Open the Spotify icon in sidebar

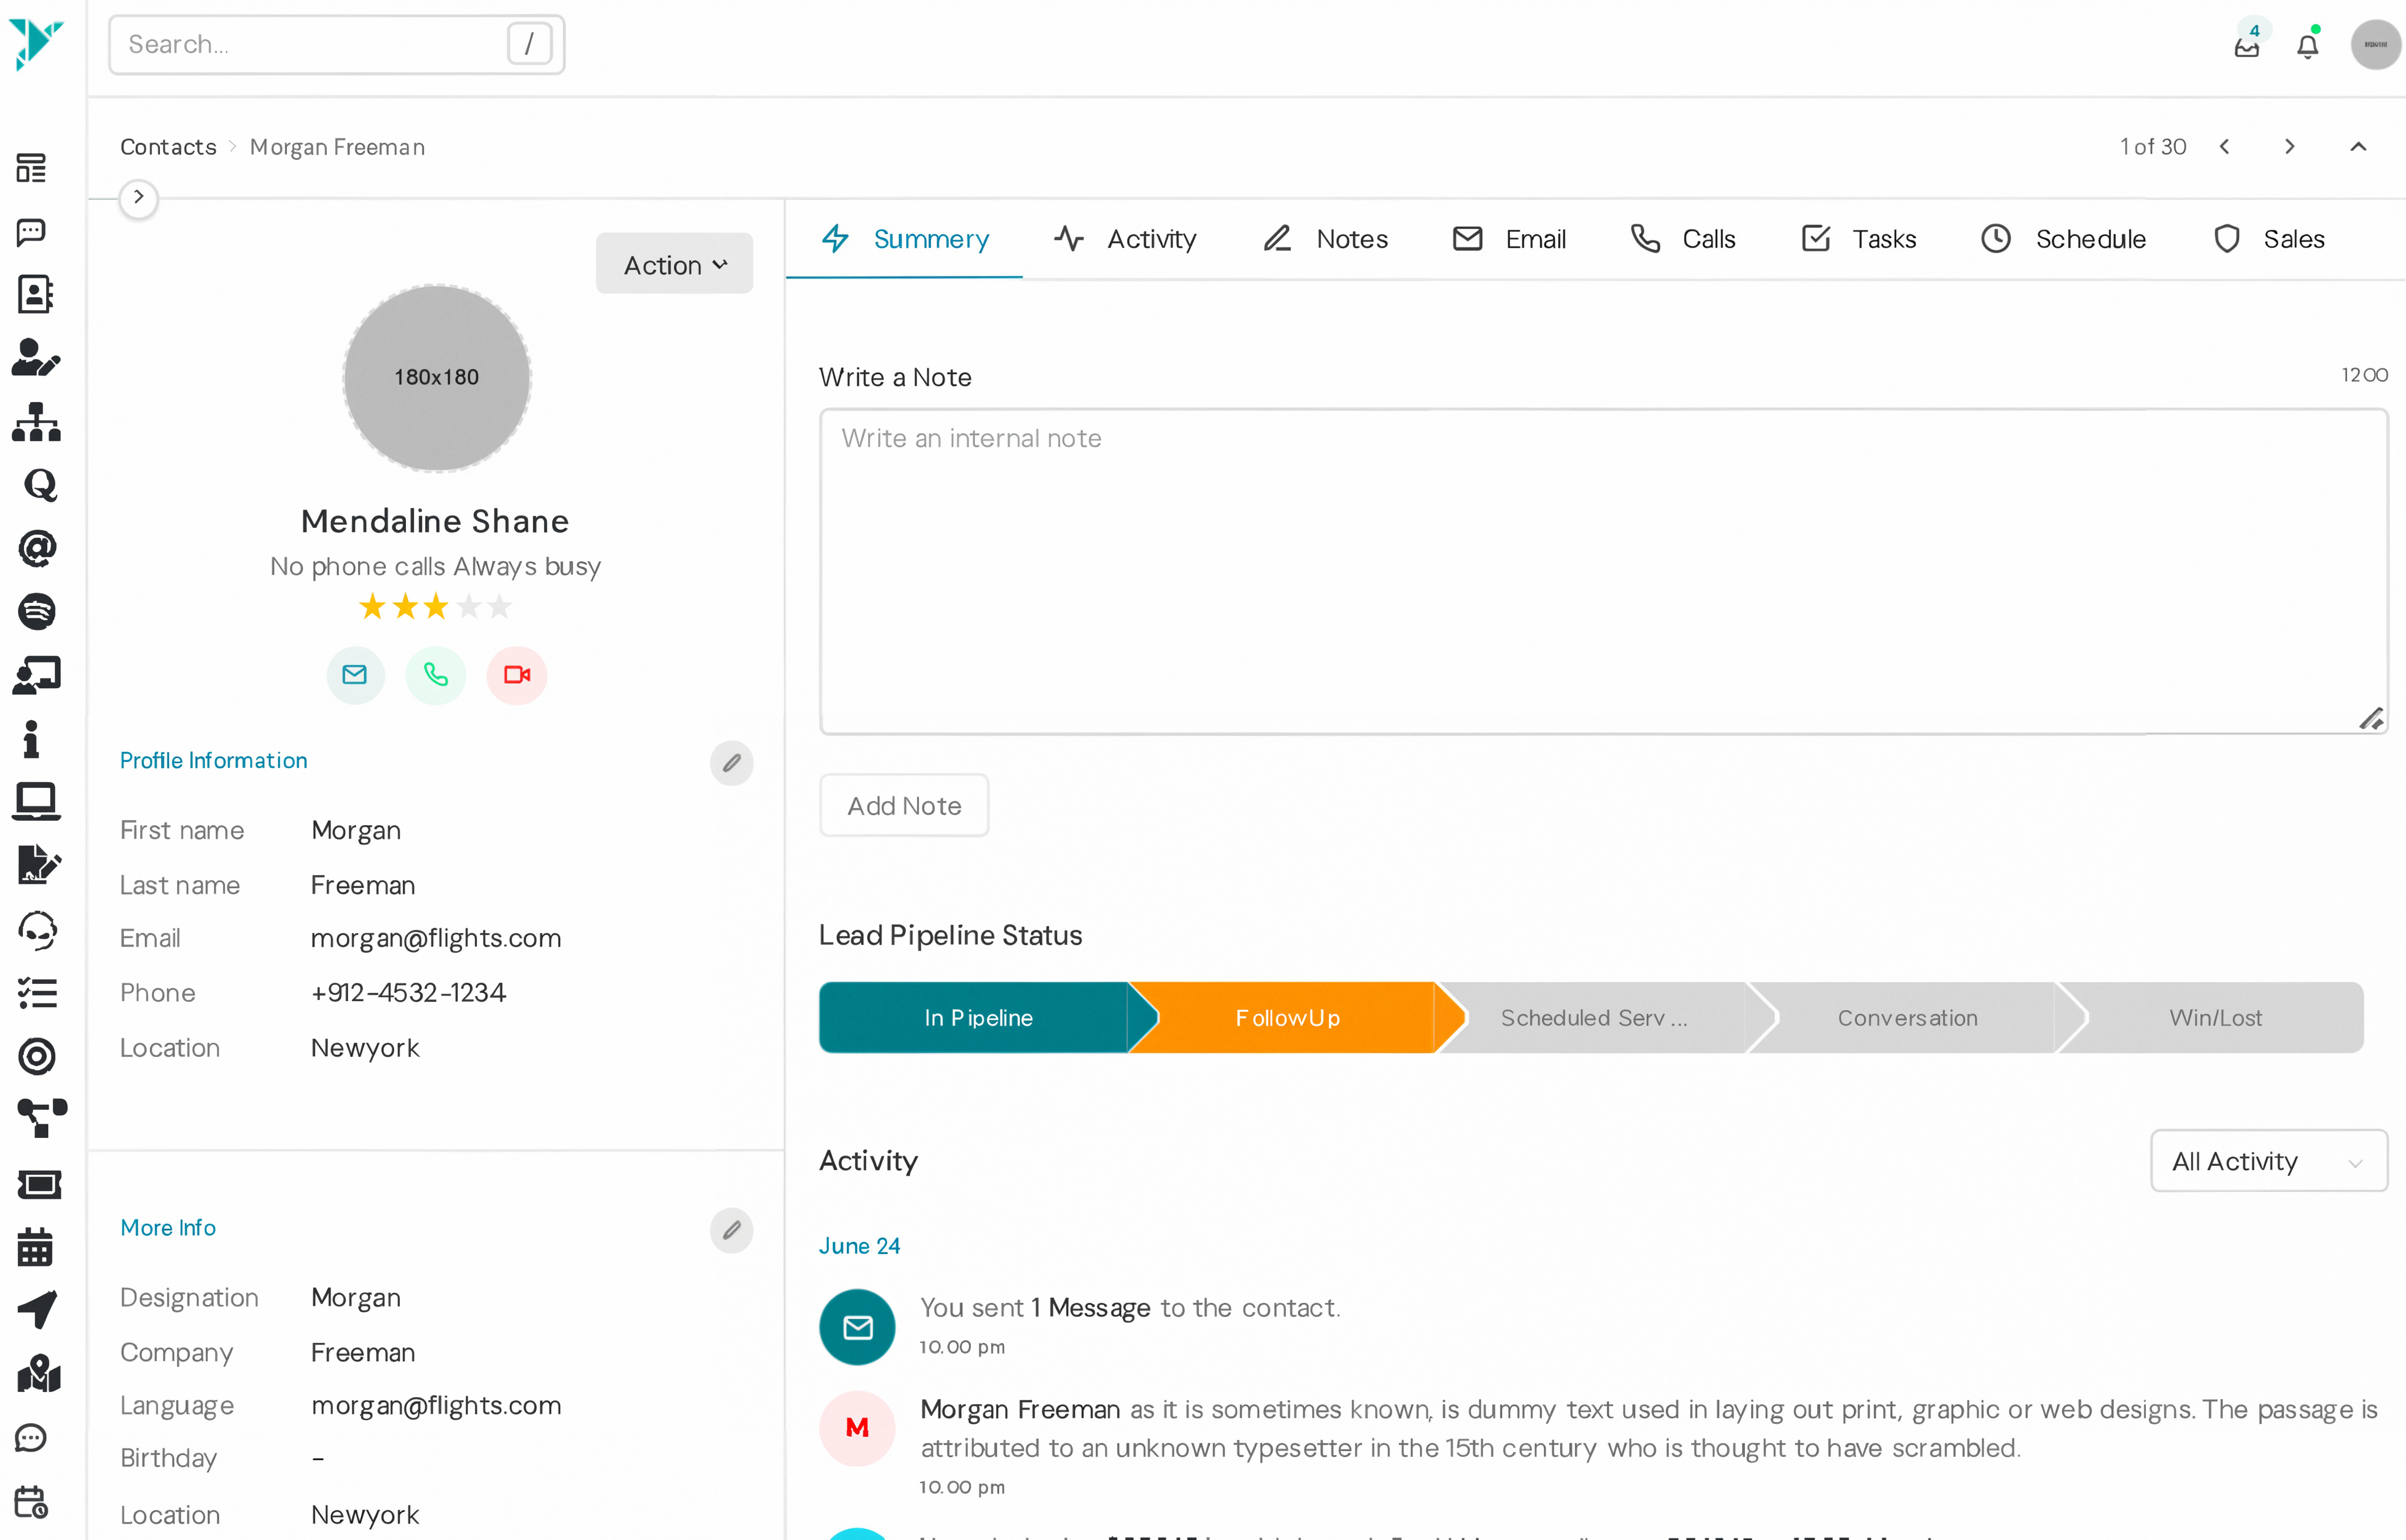[x=36, y=611]
